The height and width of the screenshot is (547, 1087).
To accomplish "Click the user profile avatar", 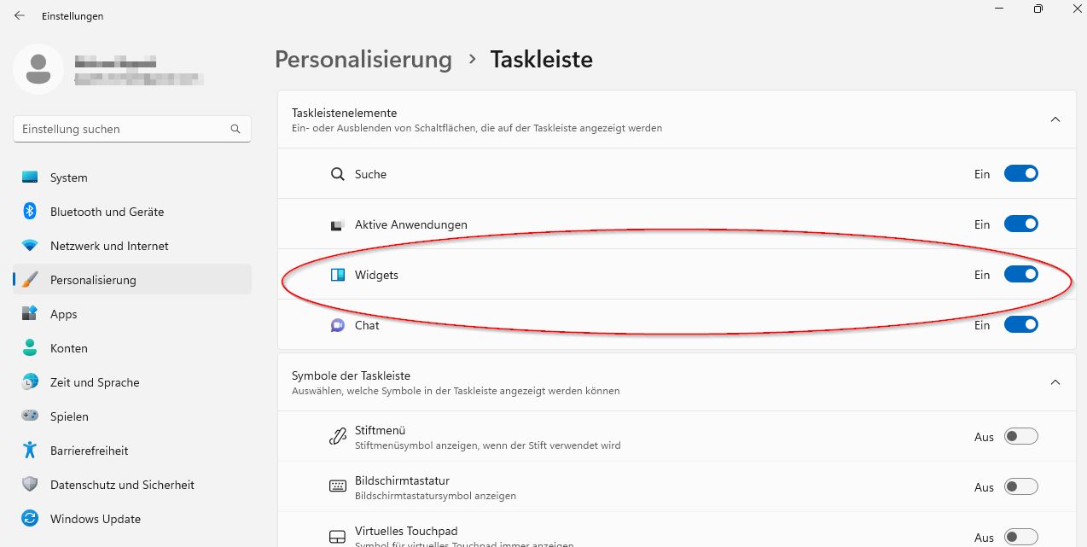I will (38, 69).
